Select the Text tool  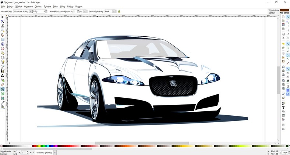[x=3, y=75]
